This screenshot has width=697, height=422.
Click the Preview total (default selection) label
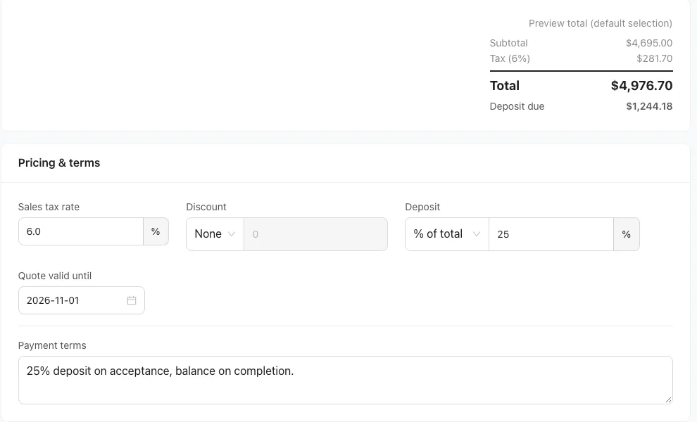(x=601, y=23)
